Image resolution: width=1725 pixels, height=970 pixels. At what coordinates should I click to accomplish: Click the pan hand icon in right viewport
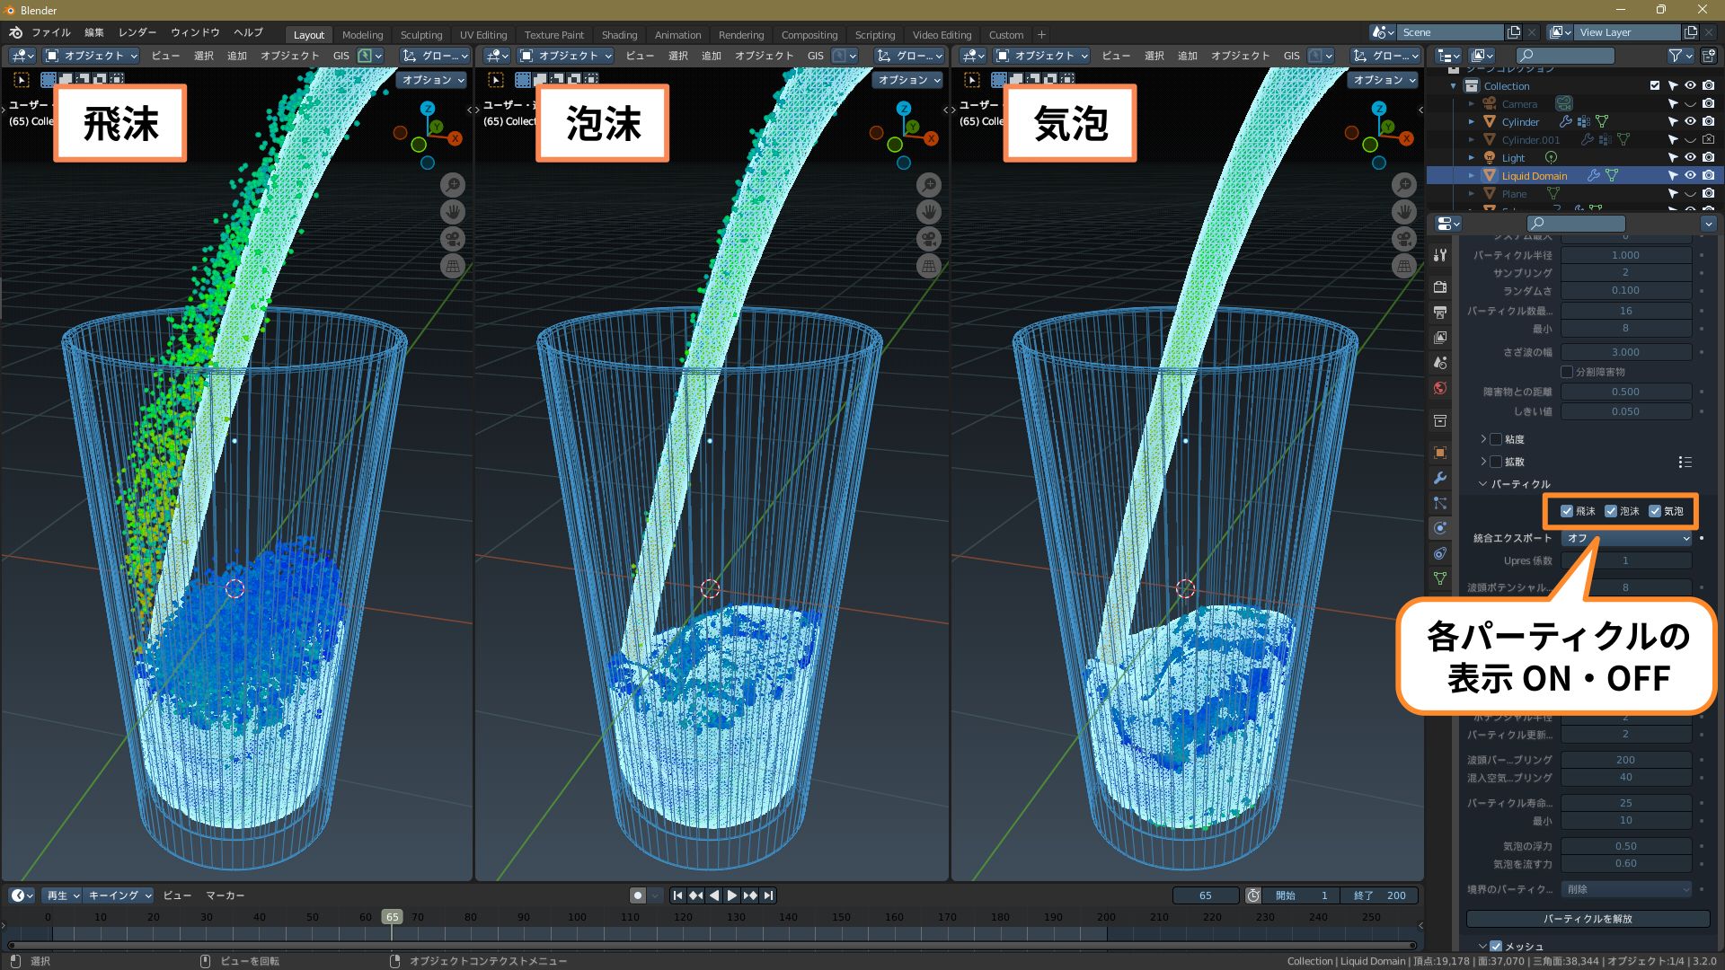point(1403,212)
